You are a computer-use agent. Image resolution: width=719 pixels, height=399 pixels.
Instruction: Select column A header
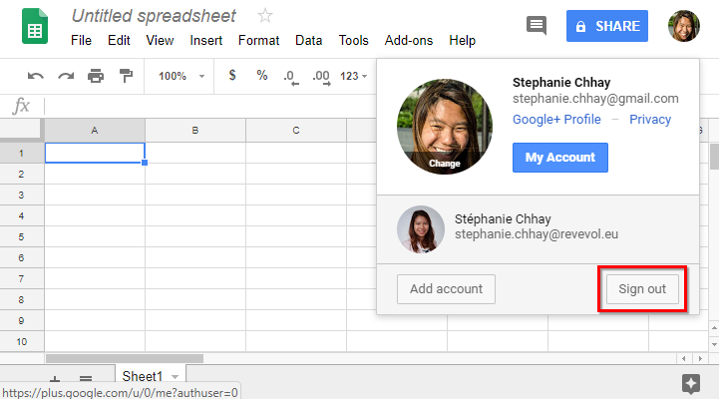tap(95, 131)
